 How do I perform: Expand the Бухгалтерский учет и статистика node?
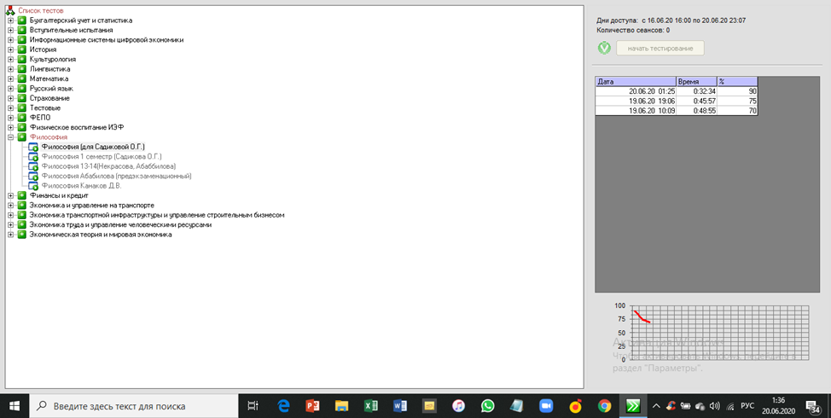coord(10,20)
